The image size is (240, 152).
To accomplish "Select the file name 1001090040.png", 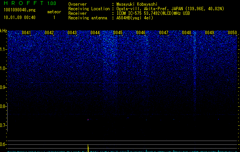I will click(20, 10).
